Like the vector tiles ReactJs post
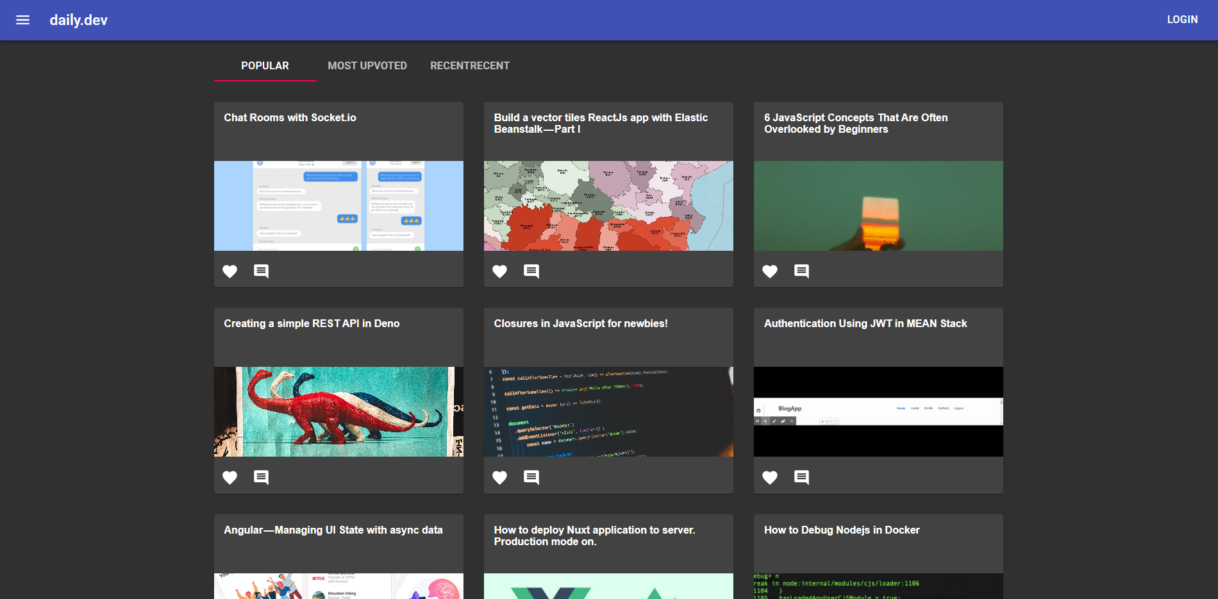The height and width of the screenshot is (599, 1218). (499, 271)
